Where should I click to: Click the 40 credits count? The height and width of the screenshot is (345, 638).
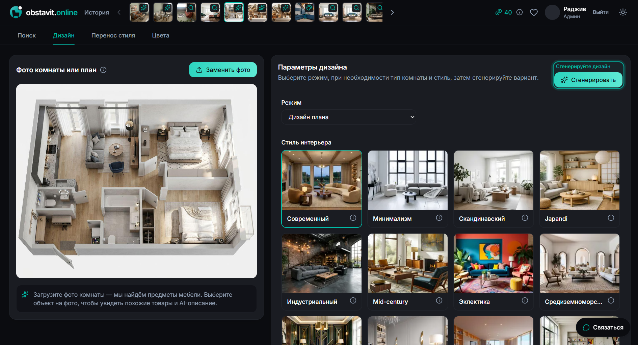point(508,12)
